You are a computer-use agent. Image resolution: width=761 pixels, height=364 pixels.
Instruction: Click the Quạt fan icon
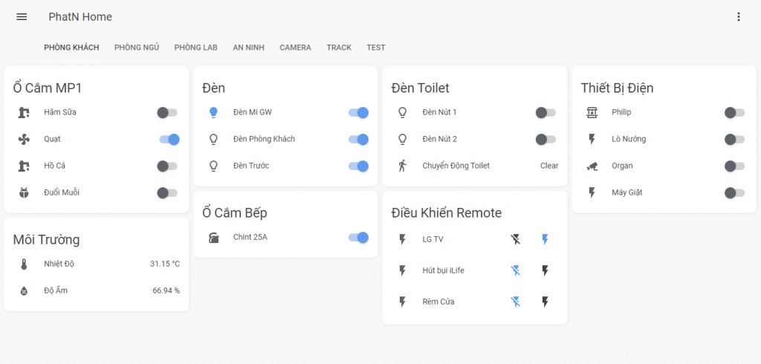click(24, 140)
